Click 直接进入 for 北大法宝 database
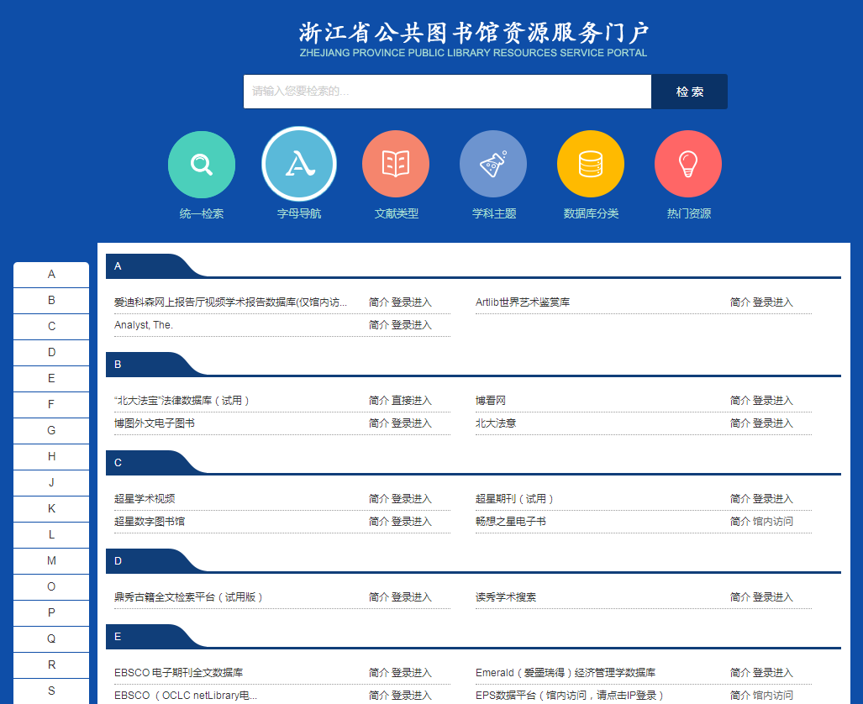Screen dimensions: 863x704 click(412, 401)
